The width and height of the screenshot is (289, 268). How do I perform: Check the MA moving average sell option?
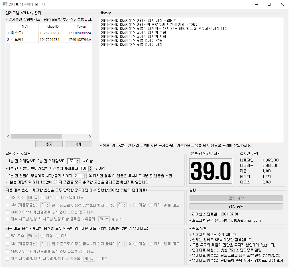coord(7,244)
